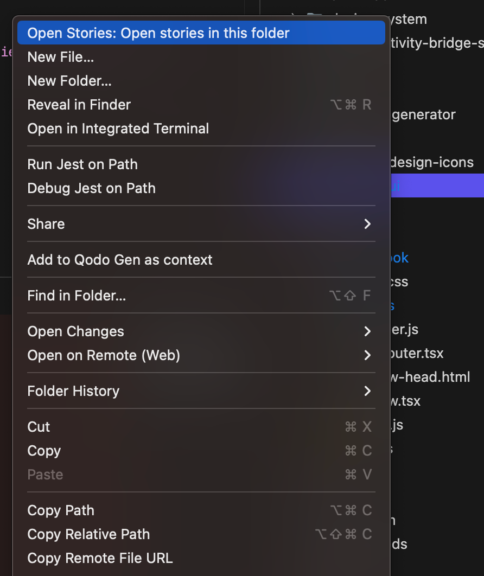Viewport: 484px width, 576px height.
Task: Expand the Share submenu chevron
Action: coord(367,224)
